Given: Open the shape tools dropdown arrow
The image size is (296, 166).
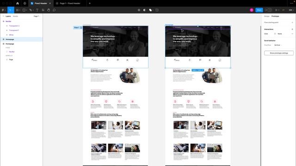Looking at the screenshot, I should [27, 10].
